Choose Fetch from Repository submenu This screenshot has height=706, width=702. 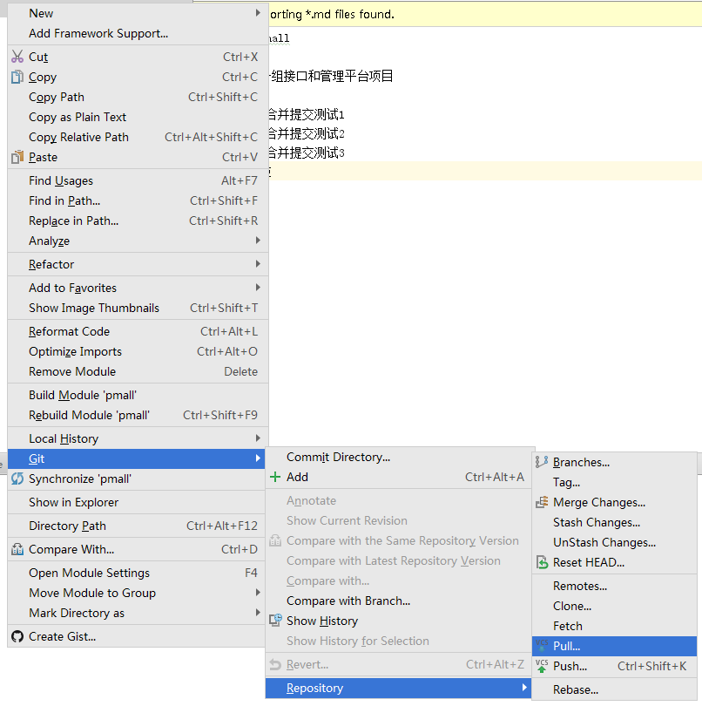[x=615, y=626]
